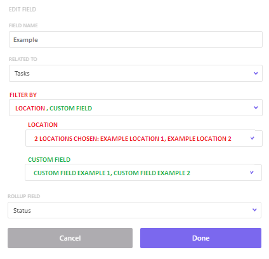Open the Location dropdown with 2 locations chosen
269x259 pixels.
tap(144, 138)
